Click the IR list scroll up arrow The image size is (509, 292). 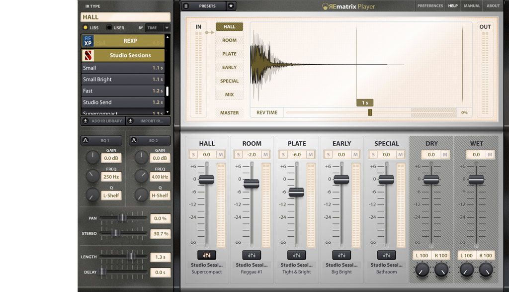tap(168, 37)
